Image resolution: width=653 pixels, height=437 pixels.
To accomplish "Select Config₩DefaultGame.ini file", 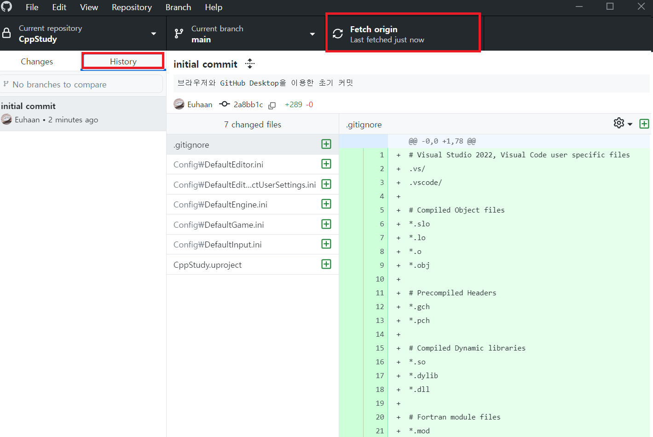I will pyautogui.click(x=253, y=224).
